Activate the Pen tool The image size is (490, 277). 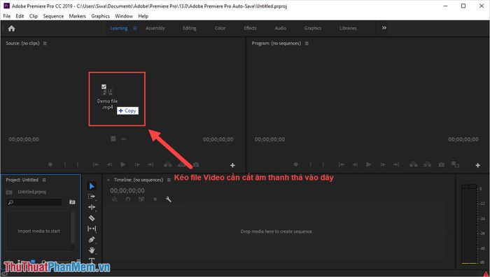coord(92,239)
